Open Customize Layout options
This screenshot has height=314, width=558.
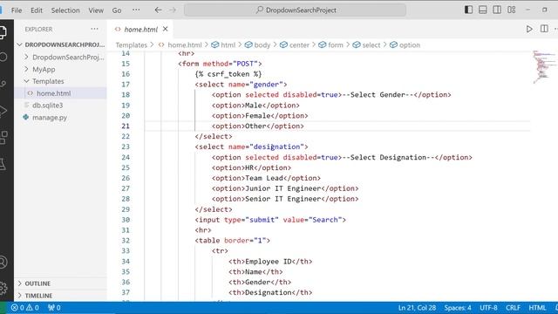pos(512,10)
